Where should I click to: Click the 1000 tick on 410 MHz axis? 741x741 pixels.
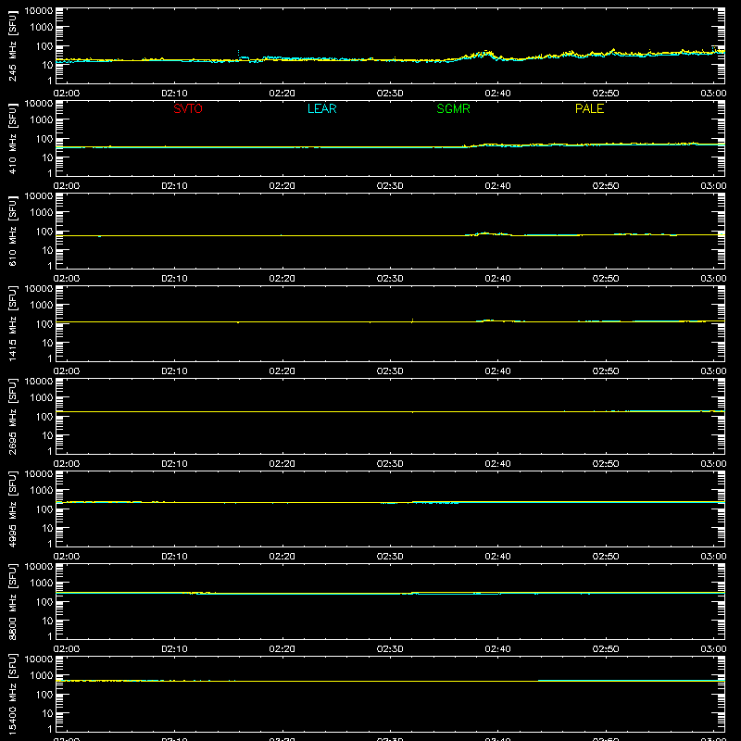[x=42, y=120]
